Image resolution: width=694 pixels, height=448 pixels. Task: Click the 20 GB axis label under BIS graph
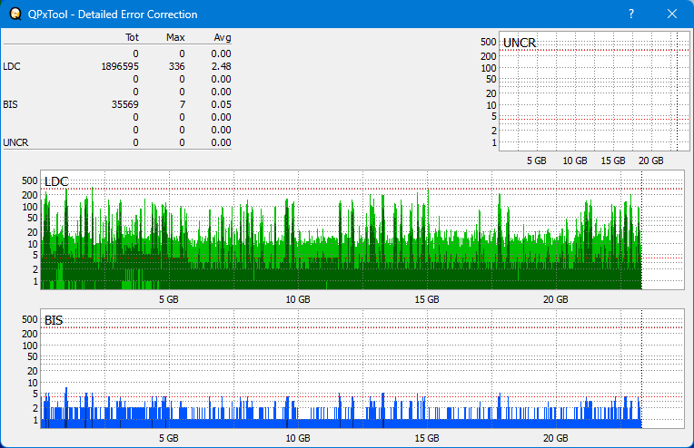coord(555,438)
